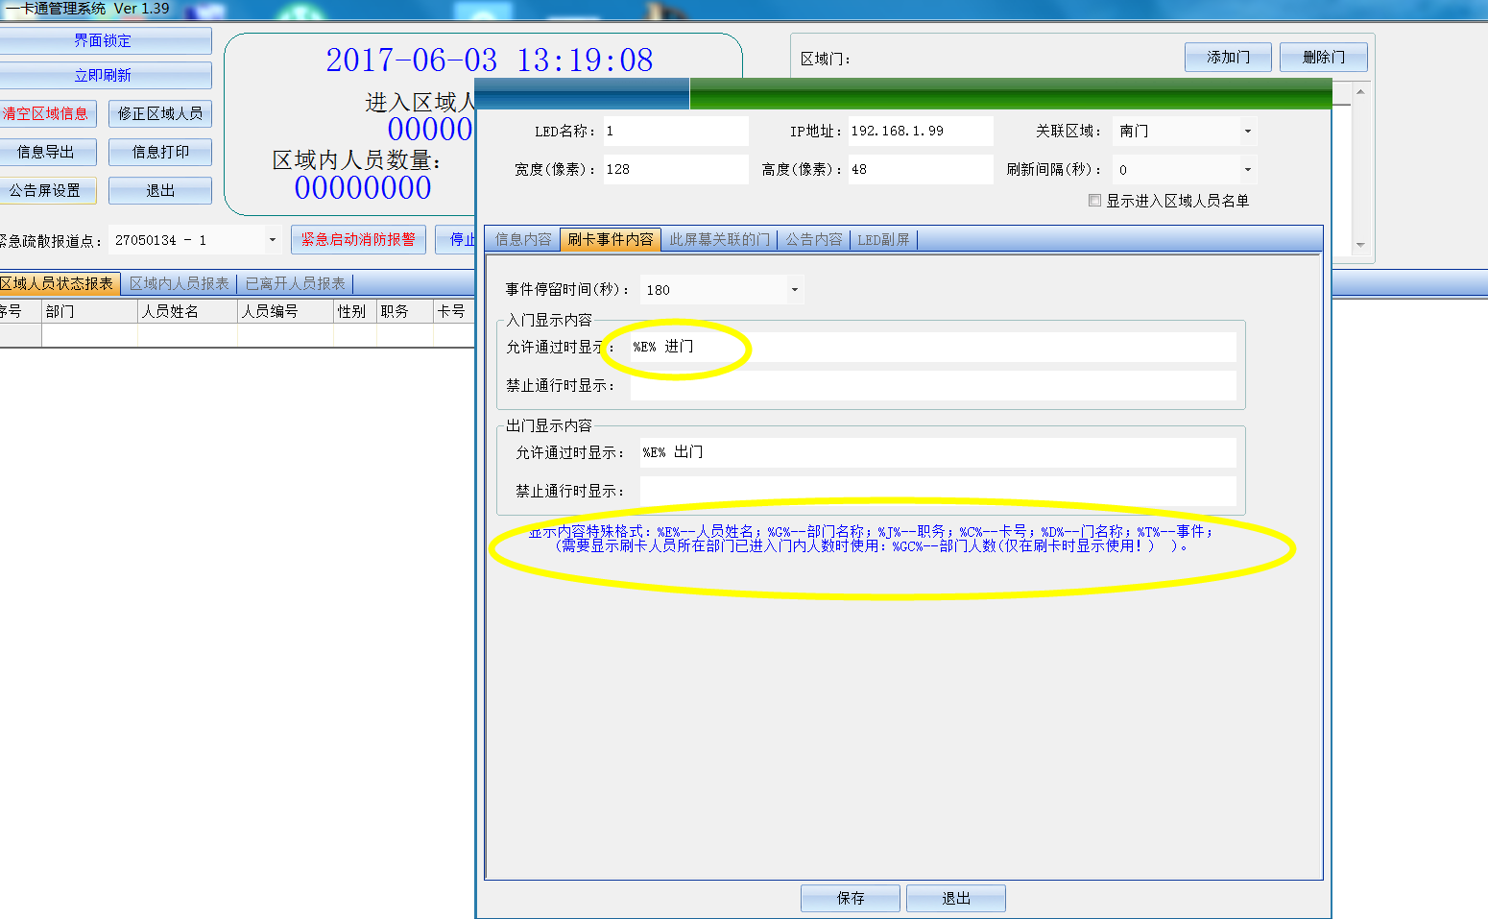The image size is (1488, 919).
Task: Click the 删除门 button
Action: pos(1323,58)
